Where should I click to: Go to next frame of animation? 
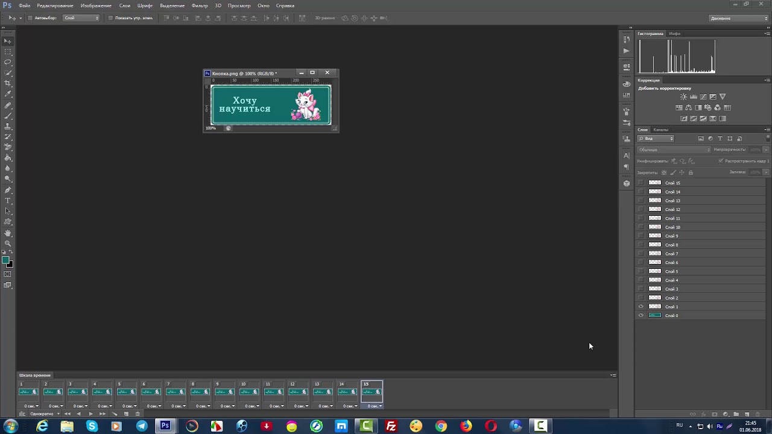tap(103, 414)
